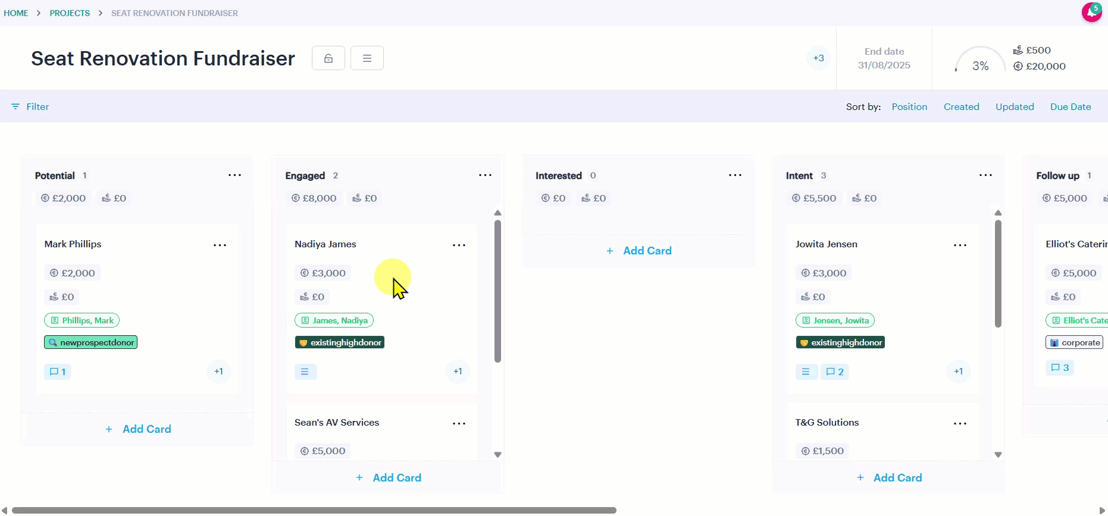Open Intent column options menu
The height and width of the screenshot is (516, 1108).
pos(985,175)
